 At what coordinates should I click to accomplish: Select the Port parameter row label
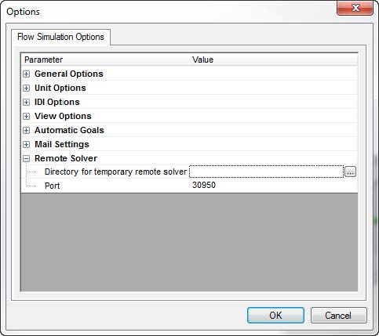[53, 186]
